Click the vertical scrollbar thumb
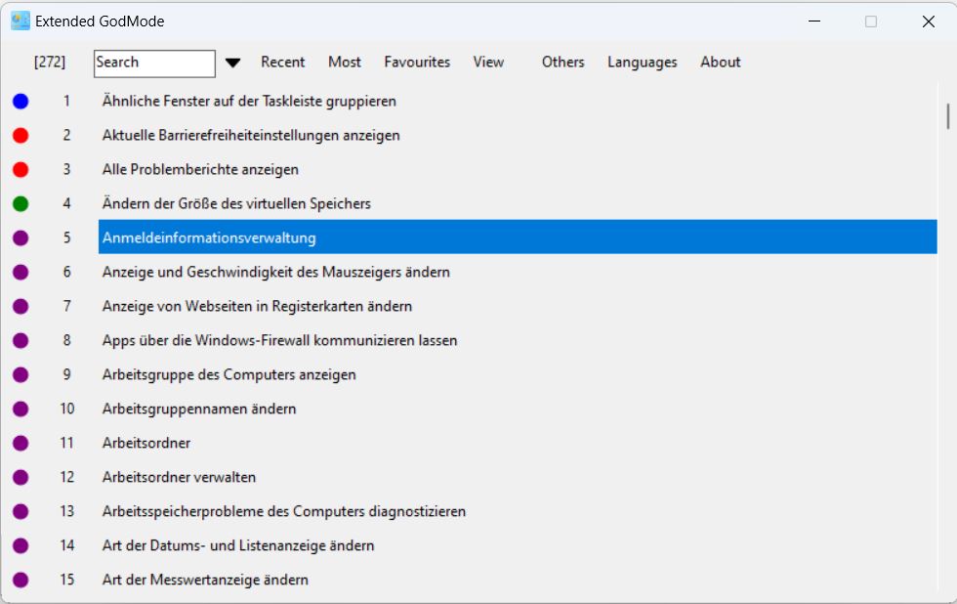Viewport: 957px width, 604px height. coord(947,115)
